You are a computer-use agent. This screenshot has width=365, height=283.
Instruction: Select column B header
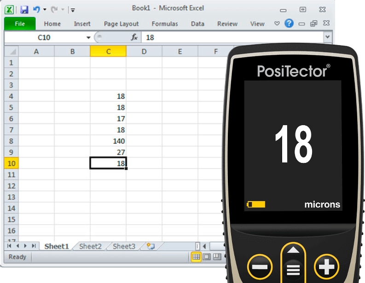click(x=72, y=52)
